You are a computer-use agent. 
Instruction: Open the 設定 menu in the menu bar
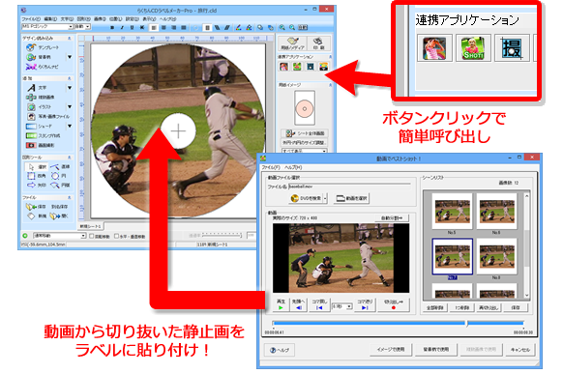point(133,18)
